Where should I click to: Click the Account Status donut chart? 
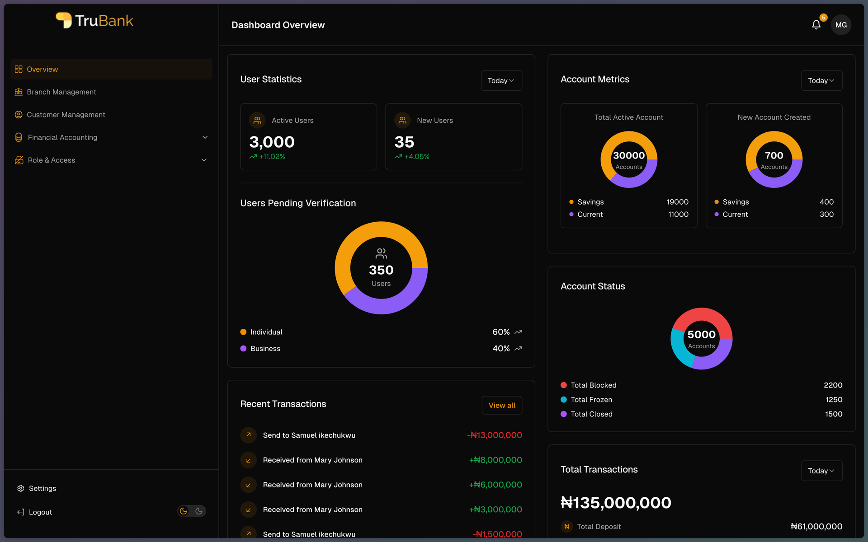point(701,338)
